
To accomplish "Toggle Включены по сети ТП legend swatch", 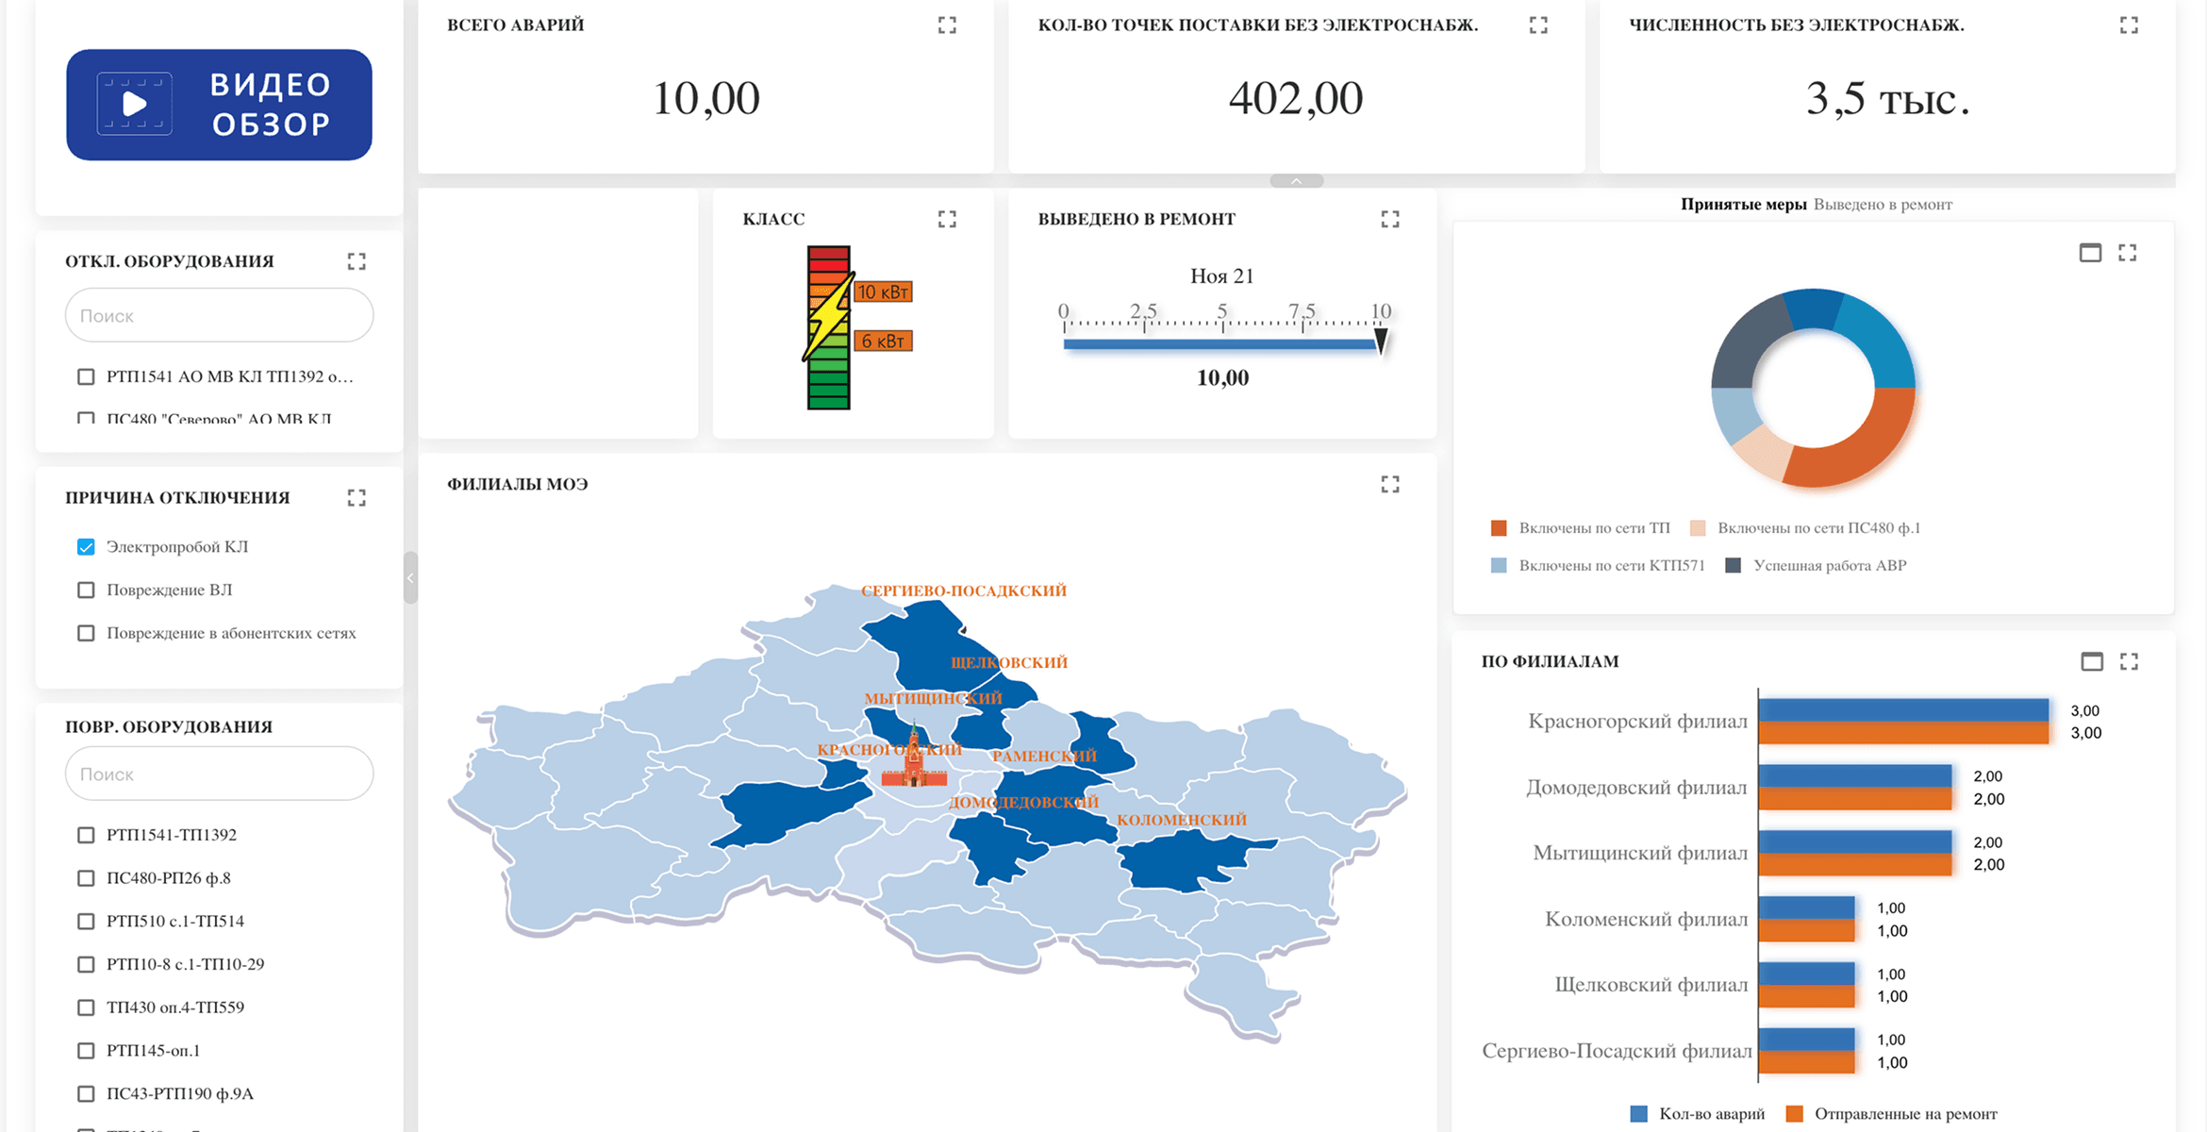I will pyautogui.click(x=1499, y=528).
